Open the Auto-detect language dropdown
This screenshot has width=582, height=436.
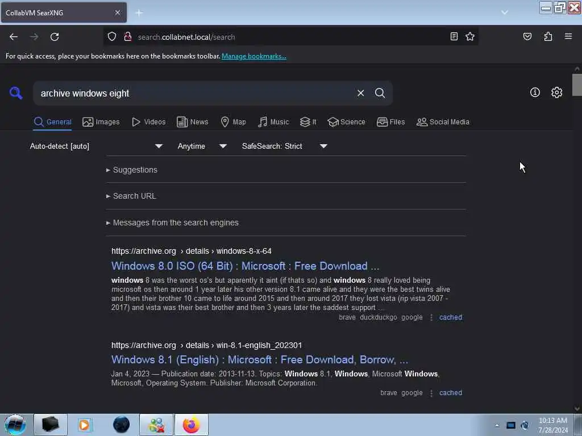coord(96,146)
